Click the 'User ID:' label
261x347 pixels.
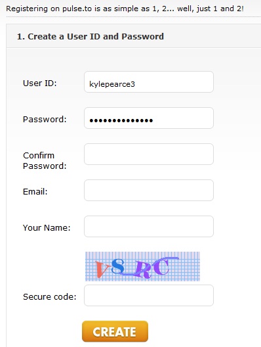40,83
